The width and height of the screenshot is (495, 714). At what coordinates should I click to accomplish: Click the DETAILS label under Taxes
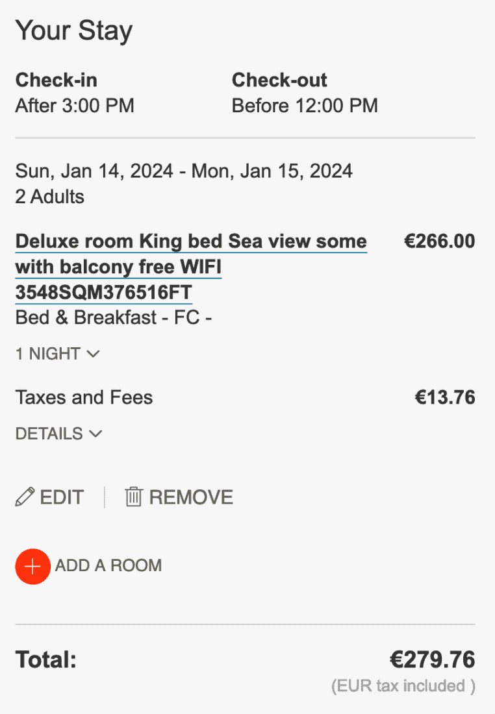pyautogui.click(x=49, y=434)
